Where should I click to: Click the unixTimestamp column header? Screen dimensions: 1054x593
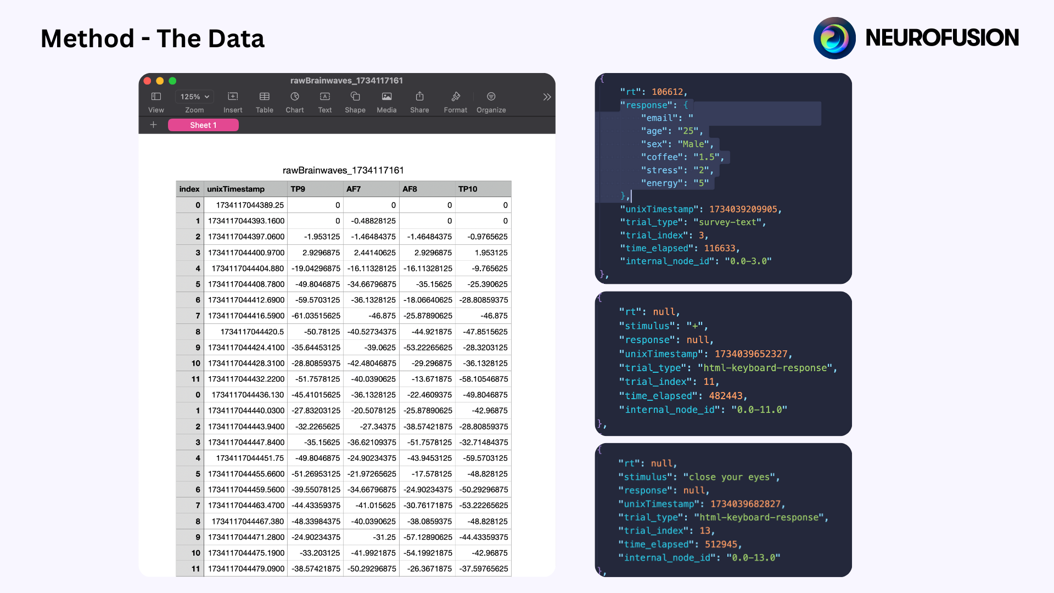pyautogui.click(x=234, y=188)
